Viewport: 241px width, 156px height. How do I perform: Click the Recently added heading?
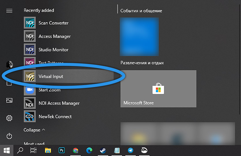39,10
